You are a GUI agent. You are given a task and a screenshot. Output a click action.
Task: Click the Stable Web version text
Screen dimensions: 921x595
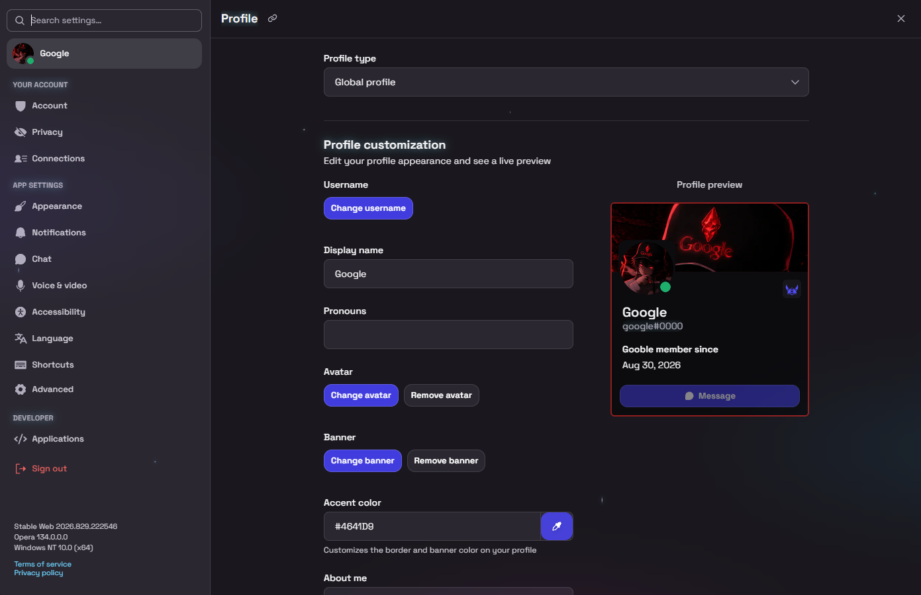pos(66,526)
